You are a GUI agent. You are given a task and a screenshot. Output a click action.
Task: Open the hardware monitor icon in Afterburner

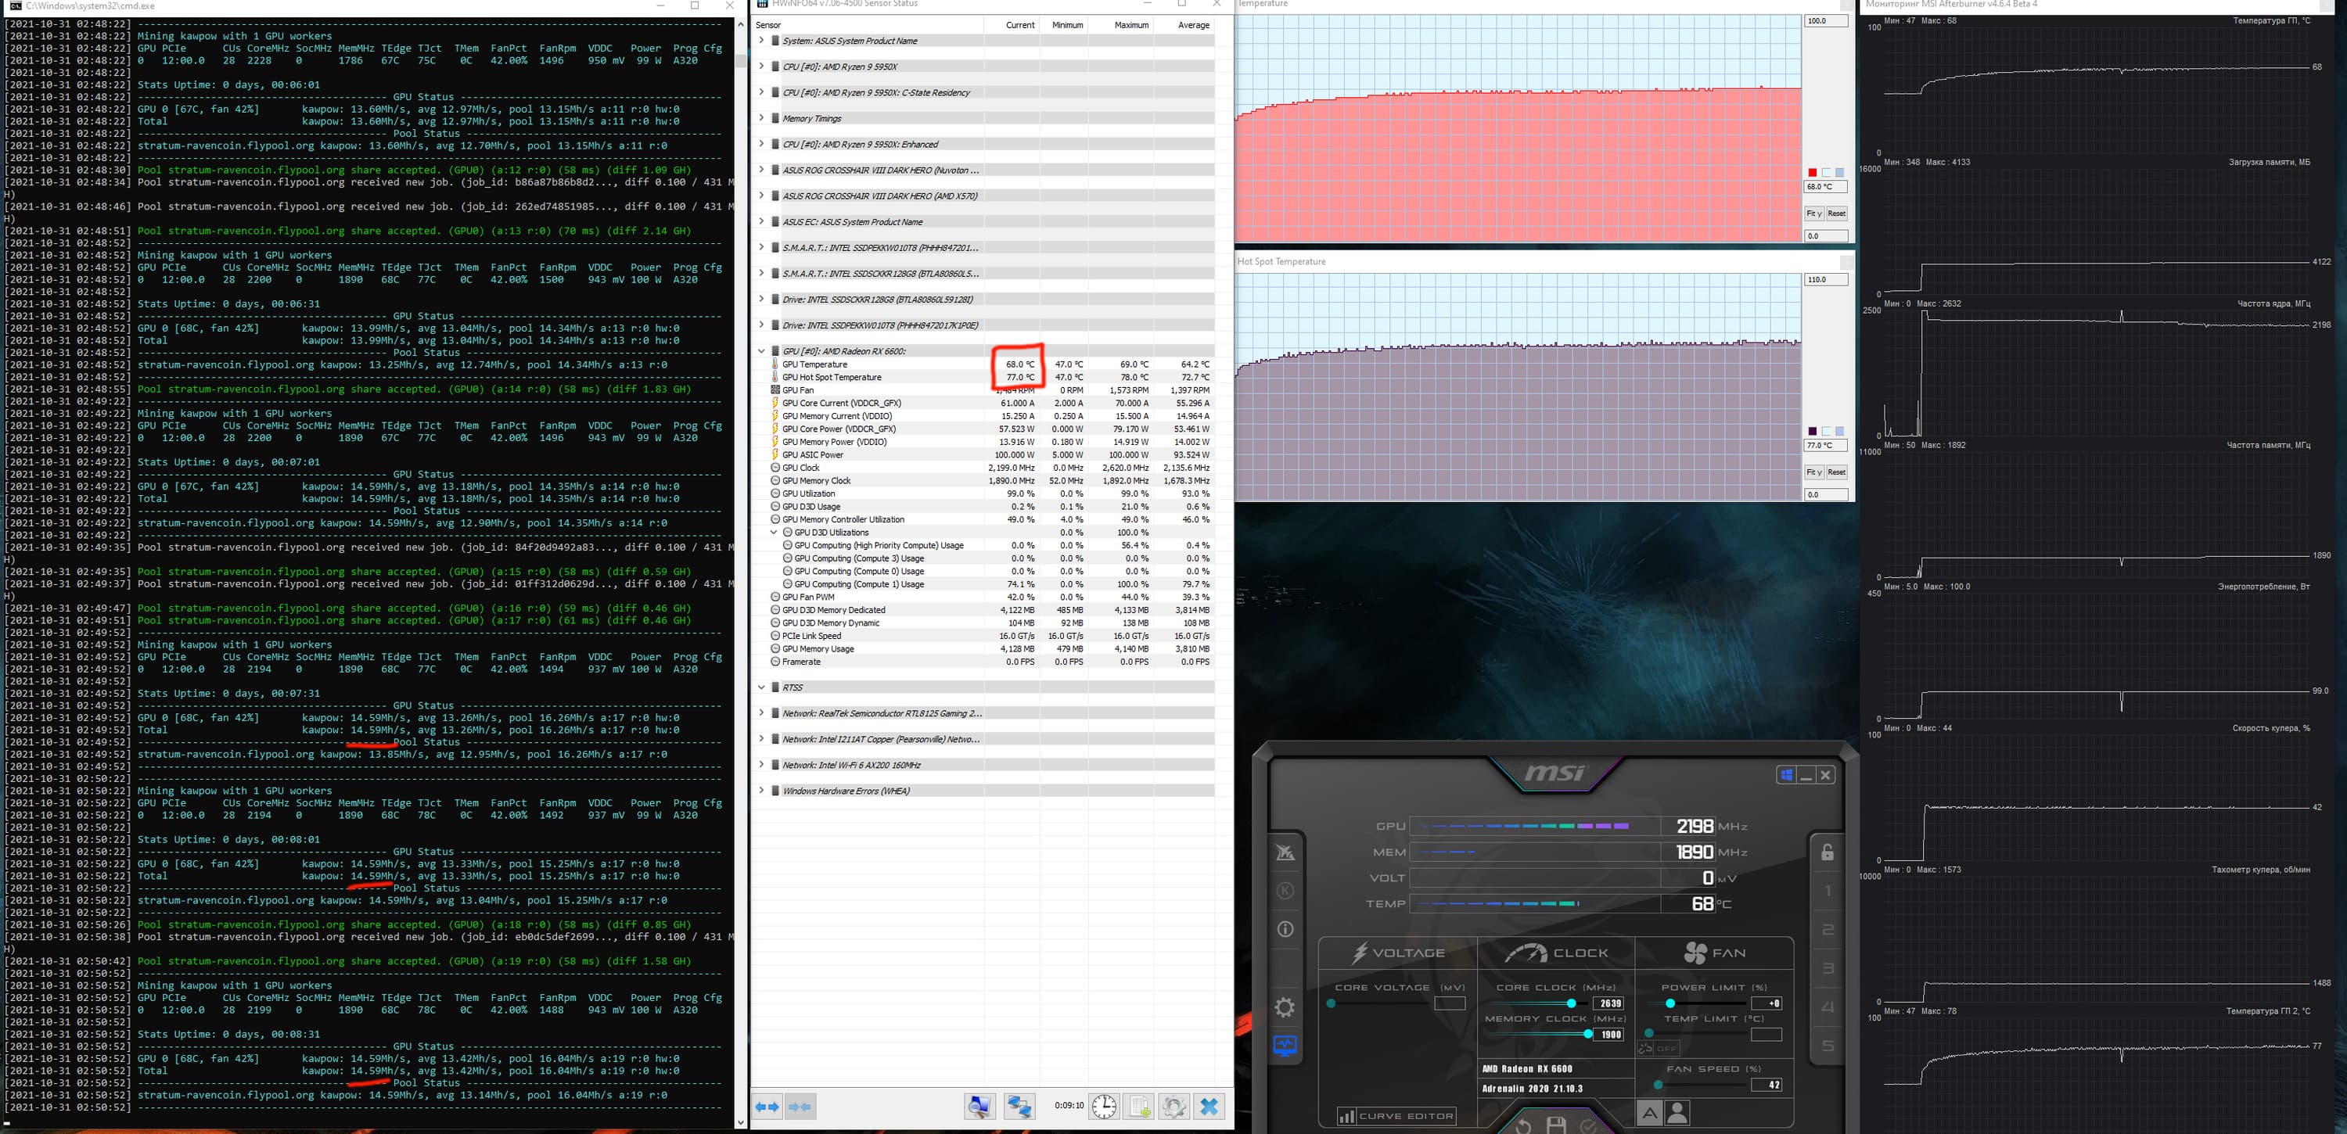pos(1285,1045)
